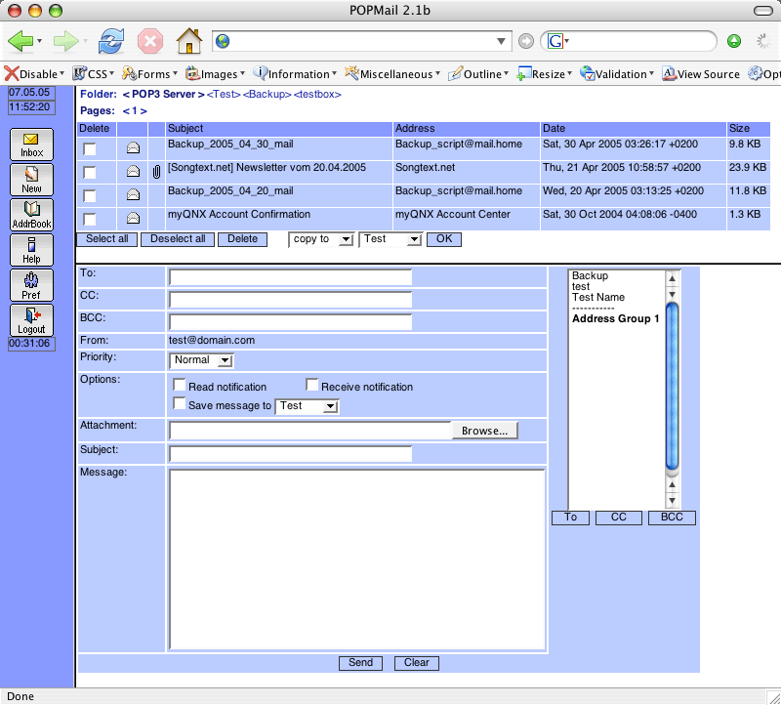Click the Go arrow next to address bar

pyautogui.click(x=525, y=41)
